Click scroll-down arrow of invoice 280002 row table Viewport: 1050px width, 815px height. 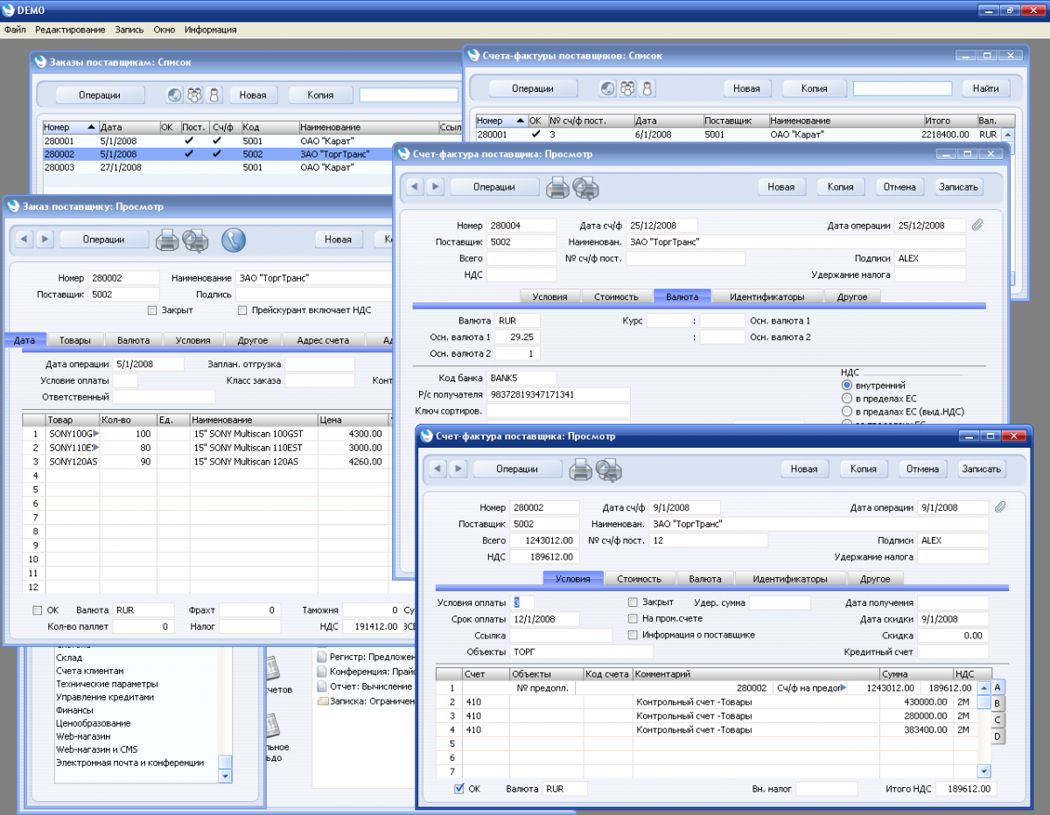coord(983,771)
